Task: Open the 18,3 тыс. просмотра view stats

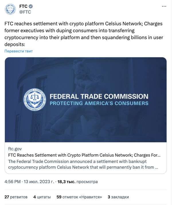Action: (x=77, y=182)
